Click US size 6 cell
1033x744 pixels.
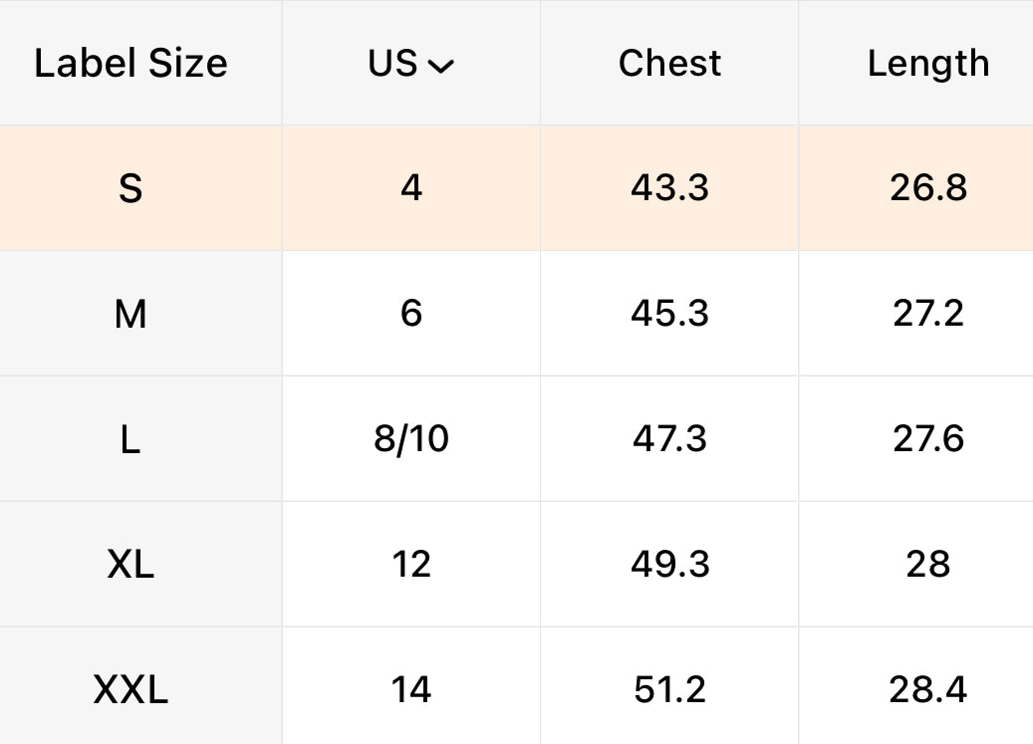pyautogui.click(x=411, y=314)
